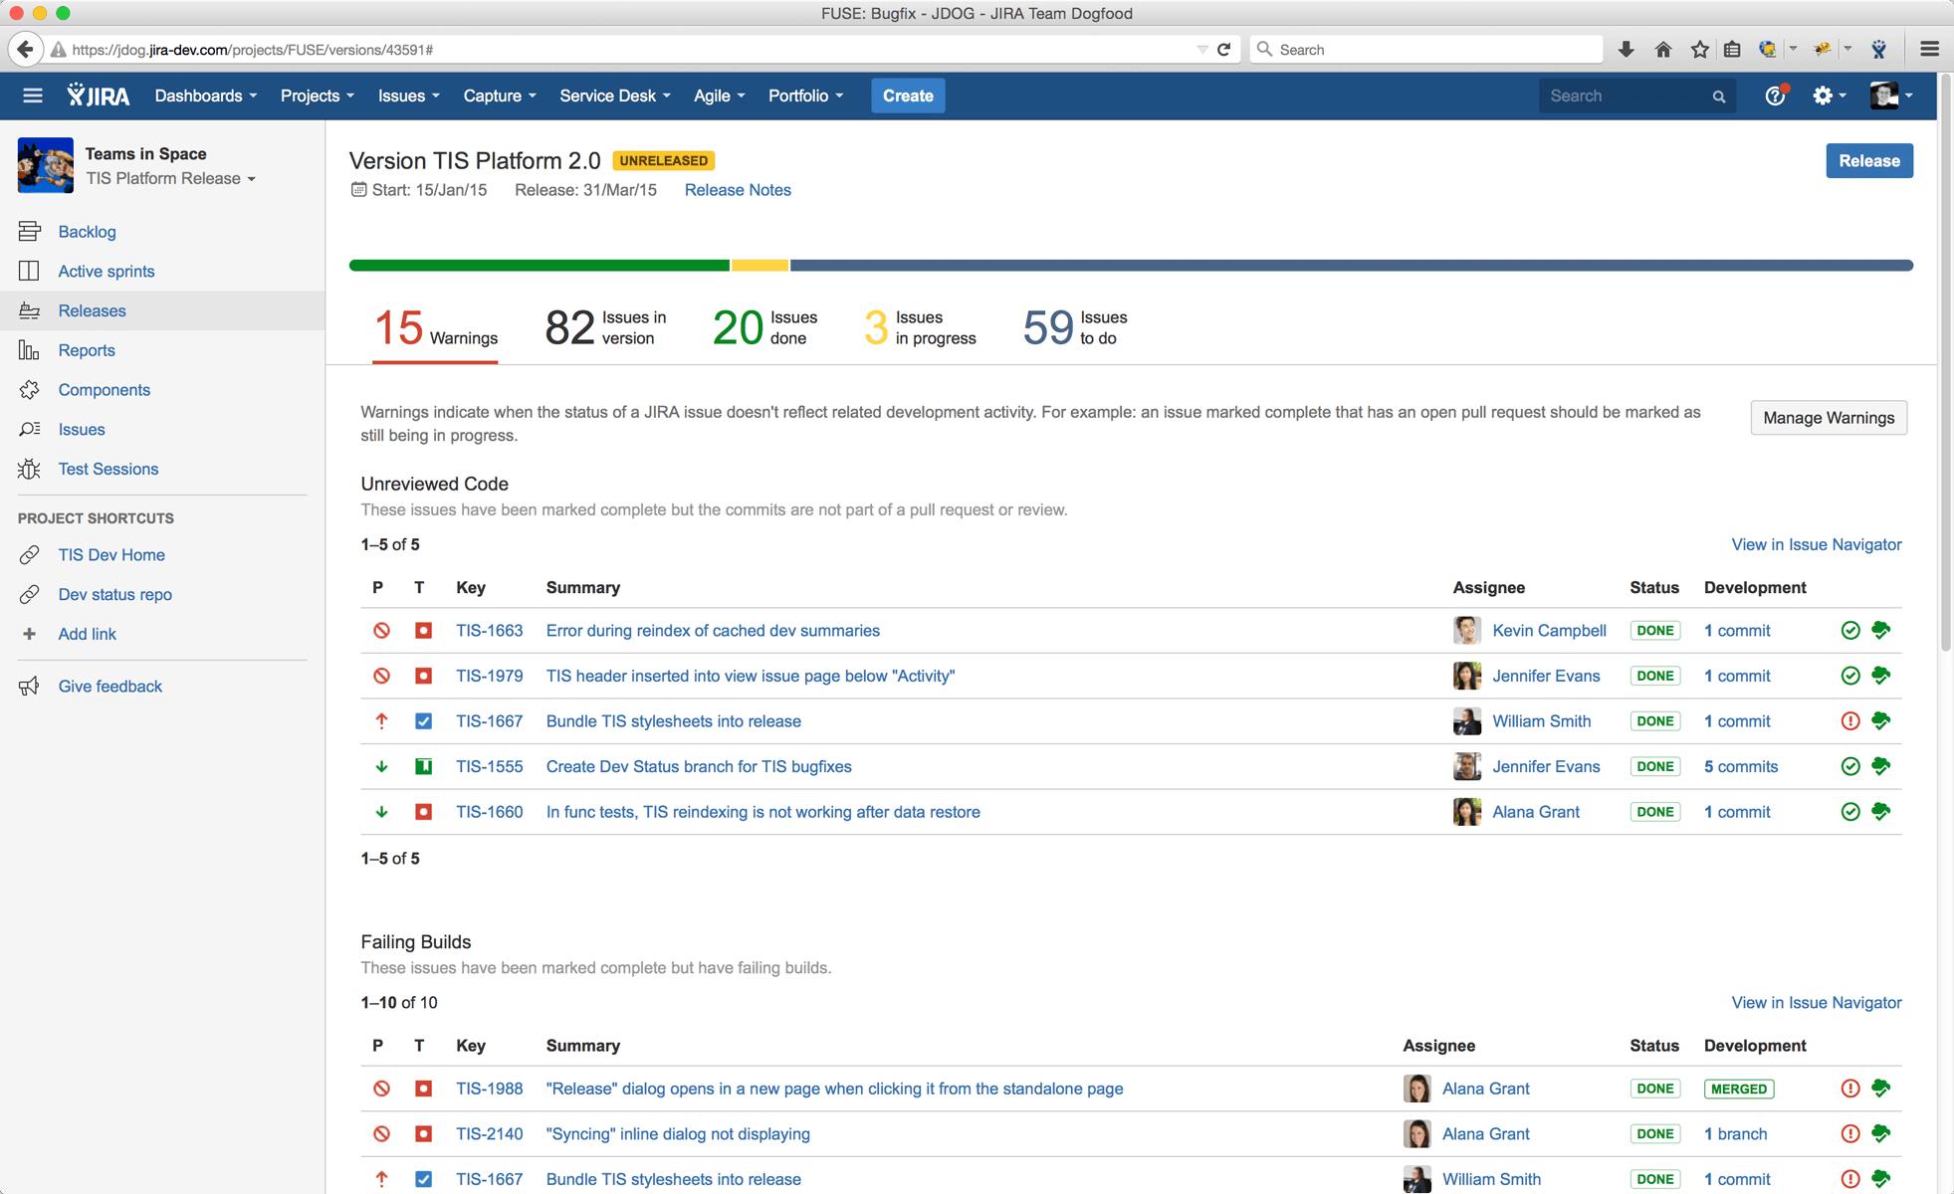Click the Release Notes link
This screenshot has height=1194, width=1954.
click(x=739, y=188)
